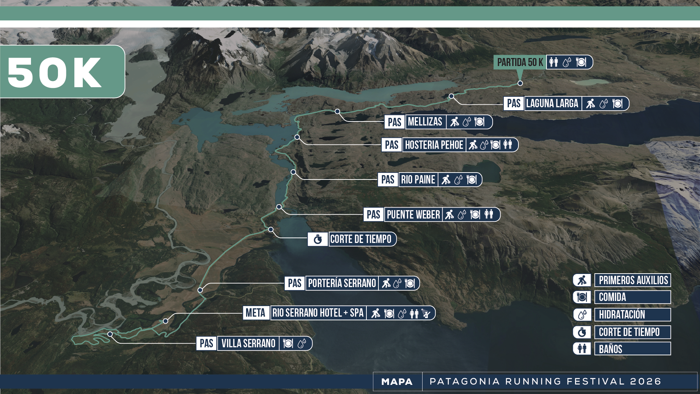The height and width of the screenshot is (394, 700).
Task: Click the META finish tag
Action: [256, 313]
